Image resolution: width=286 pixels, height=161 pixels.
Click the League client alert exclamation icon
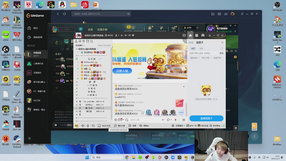[81, 29]
